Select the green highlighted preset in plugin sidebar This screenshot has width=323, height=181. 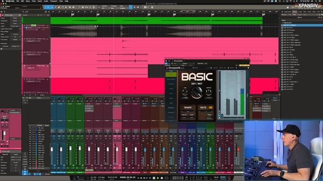tap(171, 74)
